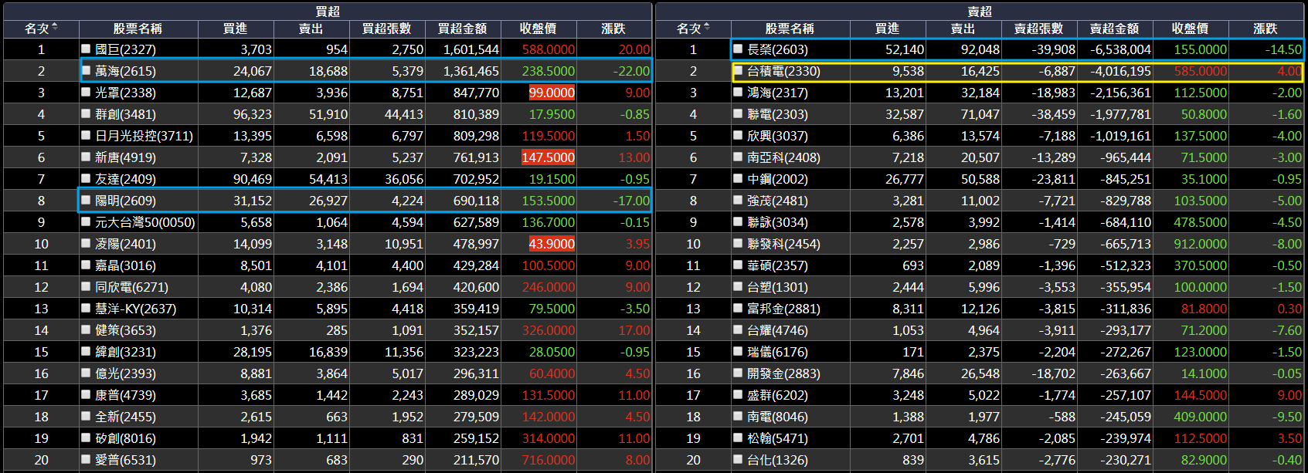Click 買進 header in the 買超 table
The height and width of the screenshot is (473, 1308).
(235, 29)
